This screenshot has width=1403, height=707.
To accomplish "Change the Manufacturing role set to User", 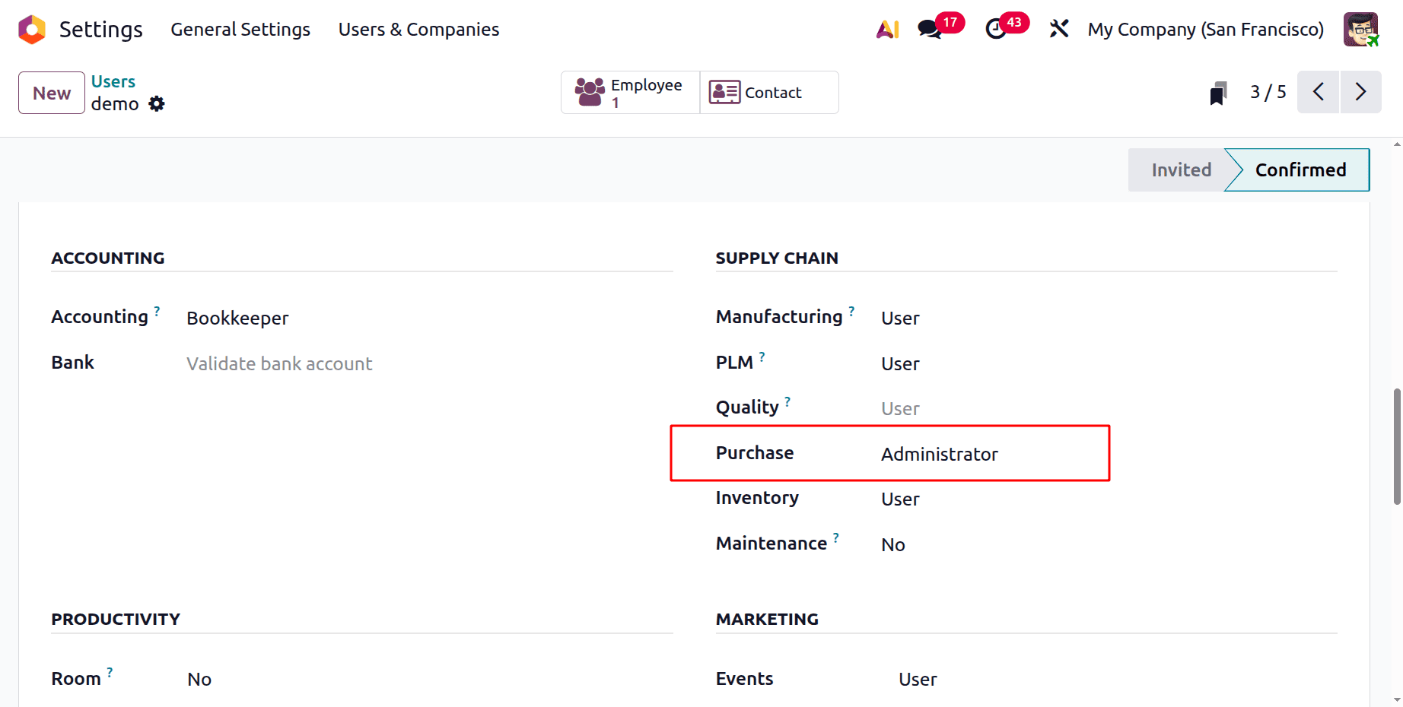I will 900,318.
